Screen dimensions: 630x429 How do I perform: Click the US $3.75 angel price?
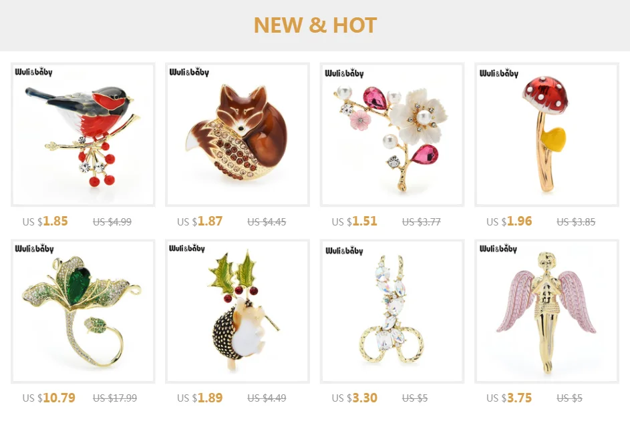(509, 398)
